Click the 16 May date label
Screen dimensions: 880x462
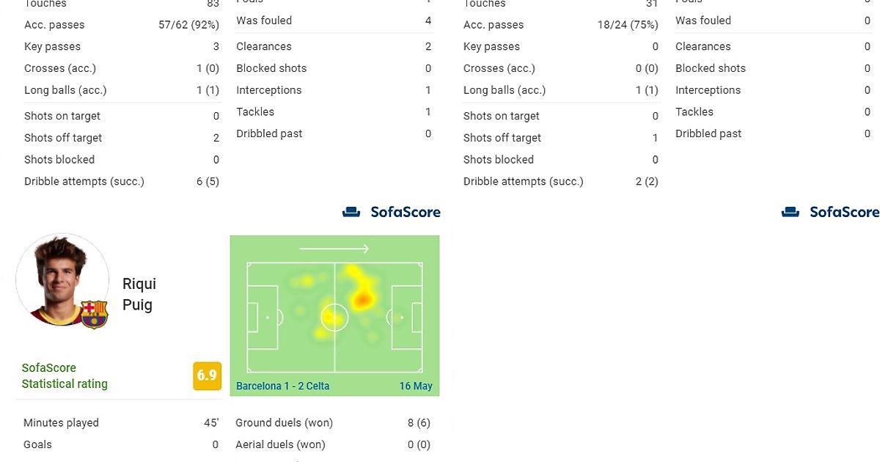[416, 386]
